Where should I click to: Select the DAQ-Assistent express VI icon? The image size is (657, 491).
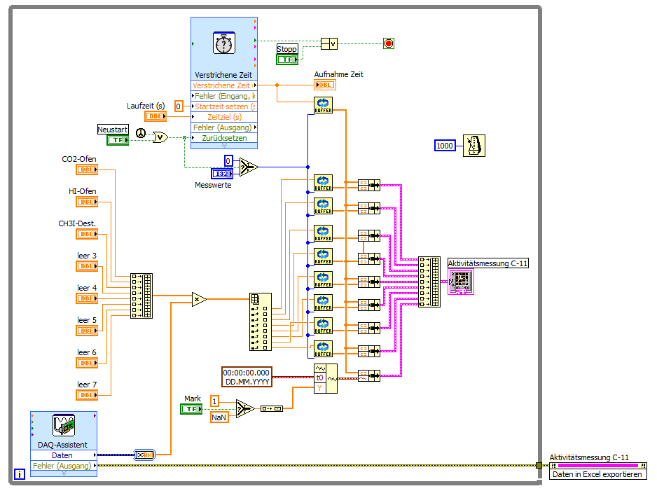point(64,424)
